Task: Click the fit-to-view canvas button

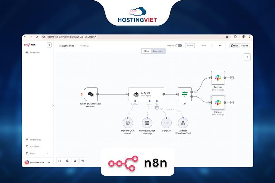Action: point(60,161)
